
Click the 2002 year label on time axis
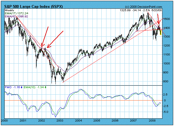coord(41,120)
